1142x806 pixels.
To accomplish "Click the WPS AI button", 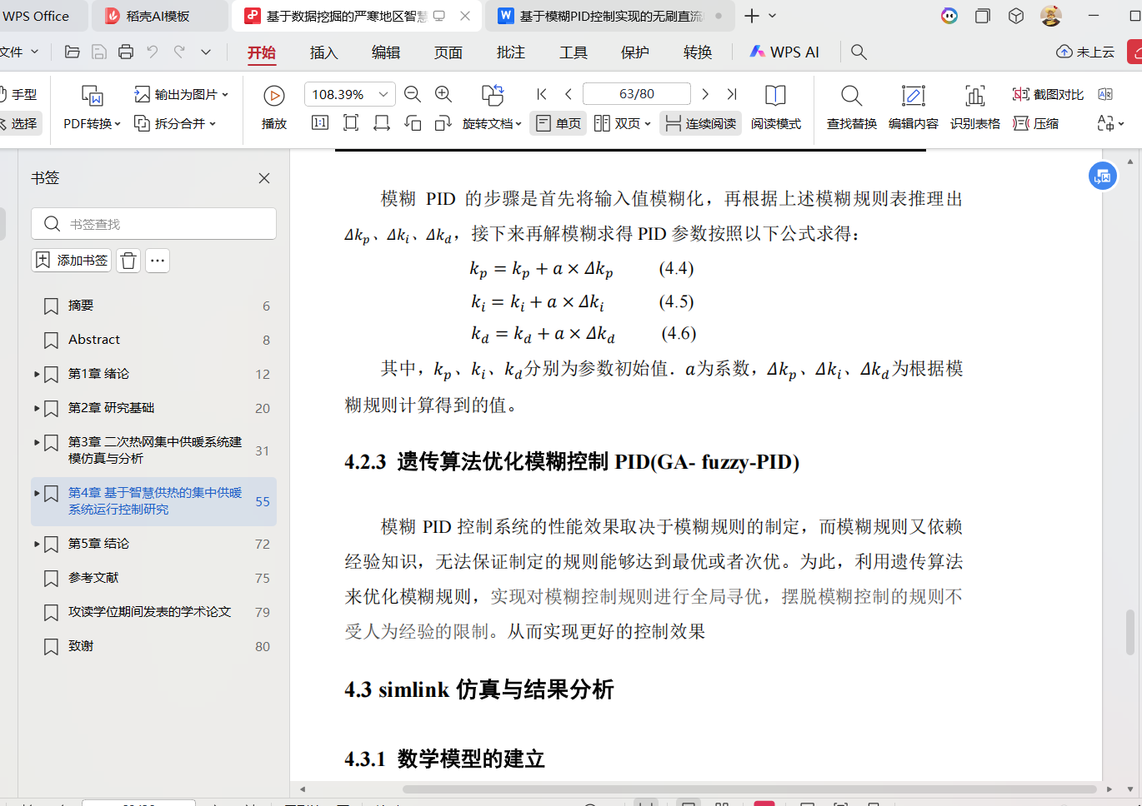I will tap(784, 52).
